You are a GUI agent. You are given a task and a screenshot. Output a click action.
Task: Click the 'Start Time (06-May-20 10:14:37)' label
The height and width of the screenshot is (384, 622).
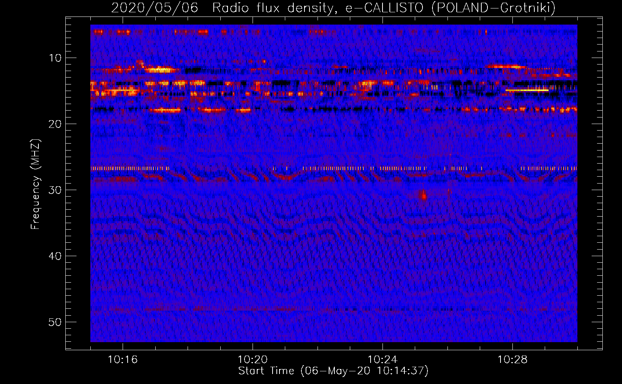[333, 371]
